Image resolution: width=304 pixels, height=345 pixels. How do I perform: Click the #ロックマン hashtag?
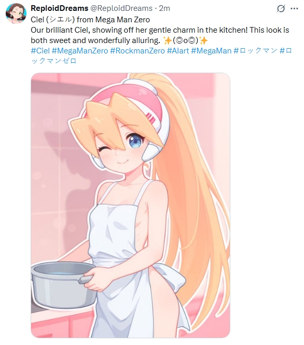point(255,51)
